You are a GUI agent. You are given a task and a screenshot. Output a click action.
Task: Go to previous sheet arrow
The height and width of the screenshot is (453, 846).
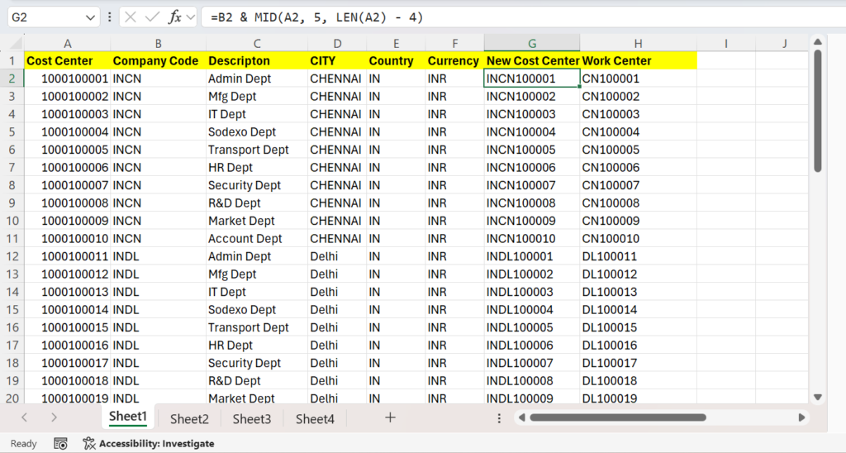[24, 417]
